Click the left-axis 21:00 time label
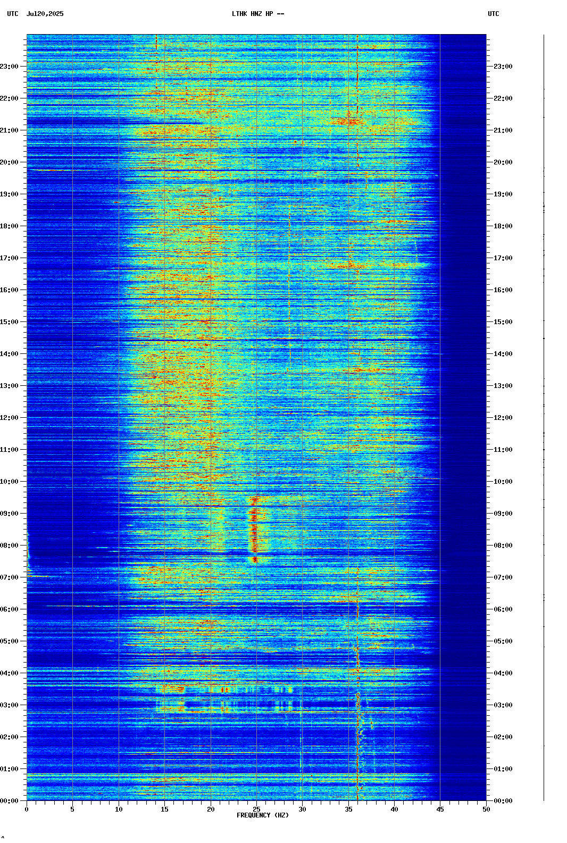Screen dimensions: 567x843 (9, 130)
